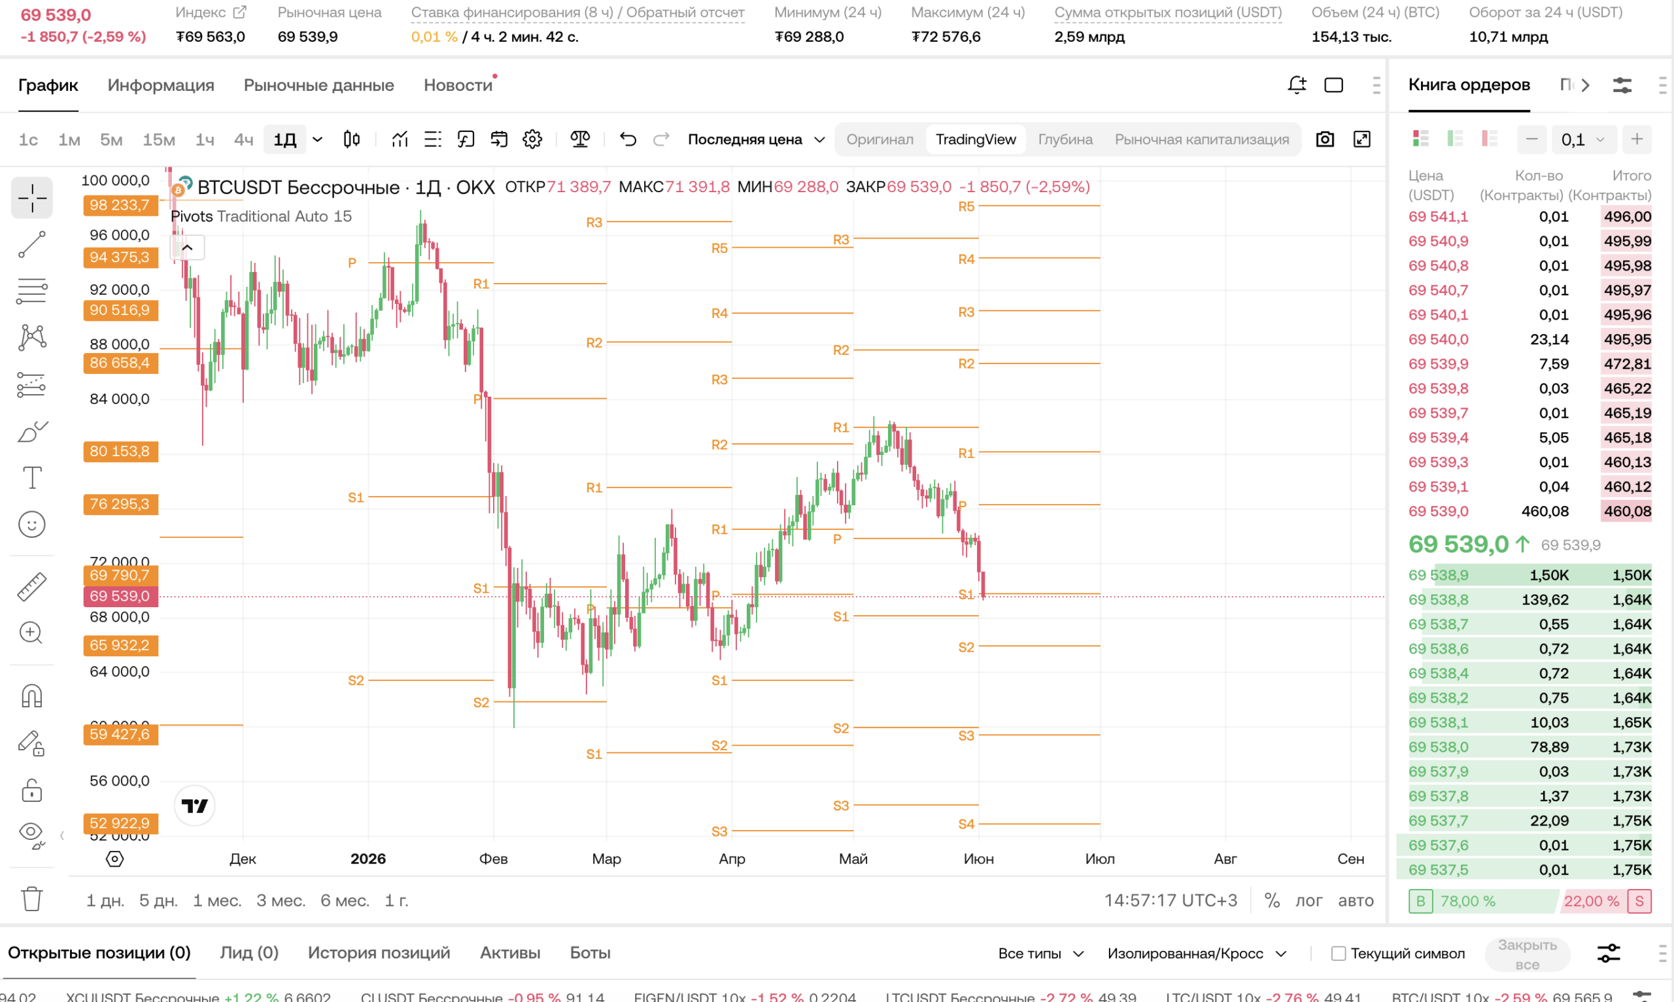Viewport: 1674px width, 1002px height.
Task: Switch chart to Оригинал view
Action: coord(880,139)
